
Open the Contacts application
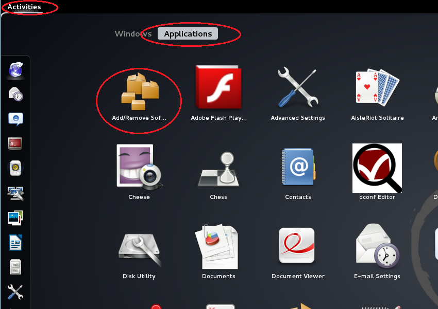tap(298, 174)
